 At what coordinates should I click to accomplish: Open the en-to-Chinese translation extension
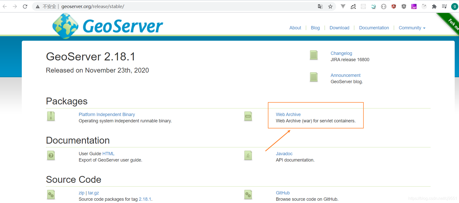click(x=353, y=7)
